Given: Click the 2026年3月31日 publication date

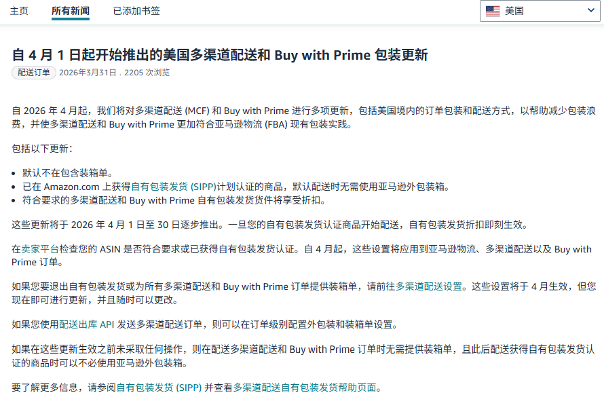Looking at the screenshot, I should click(x=87, y=72).
